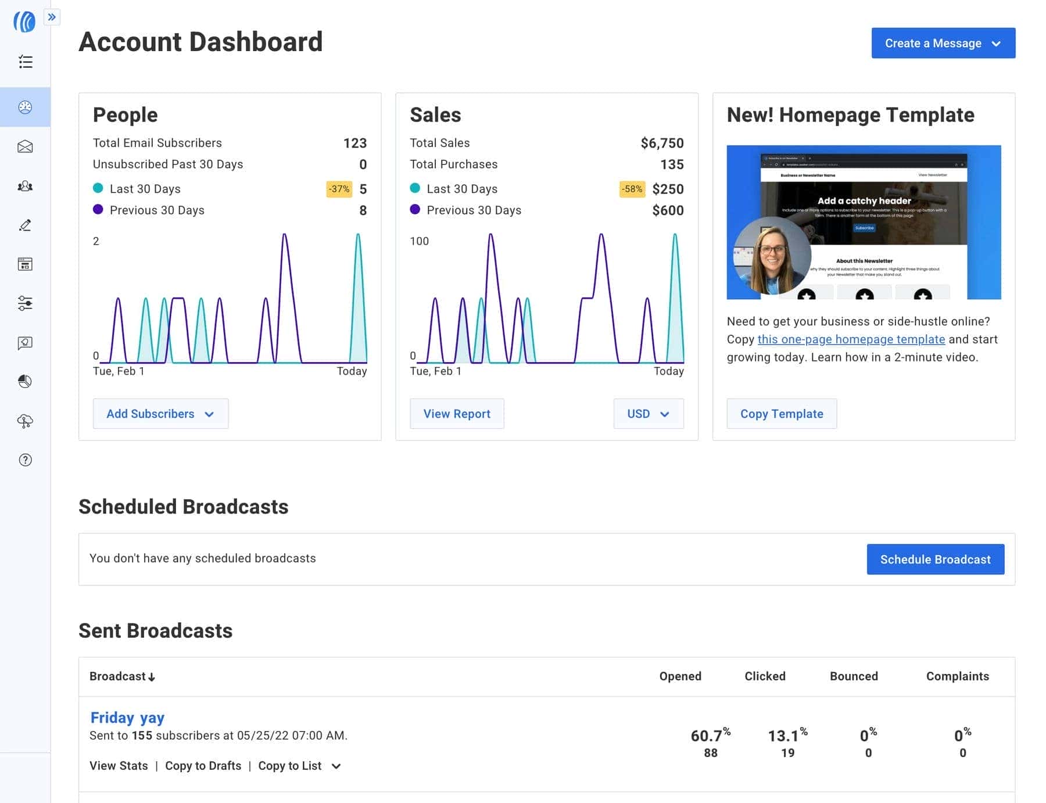This screenshot has width=1046, height=803.
Task: Open the Integrations cloud icon
Action: click(25, 421)
